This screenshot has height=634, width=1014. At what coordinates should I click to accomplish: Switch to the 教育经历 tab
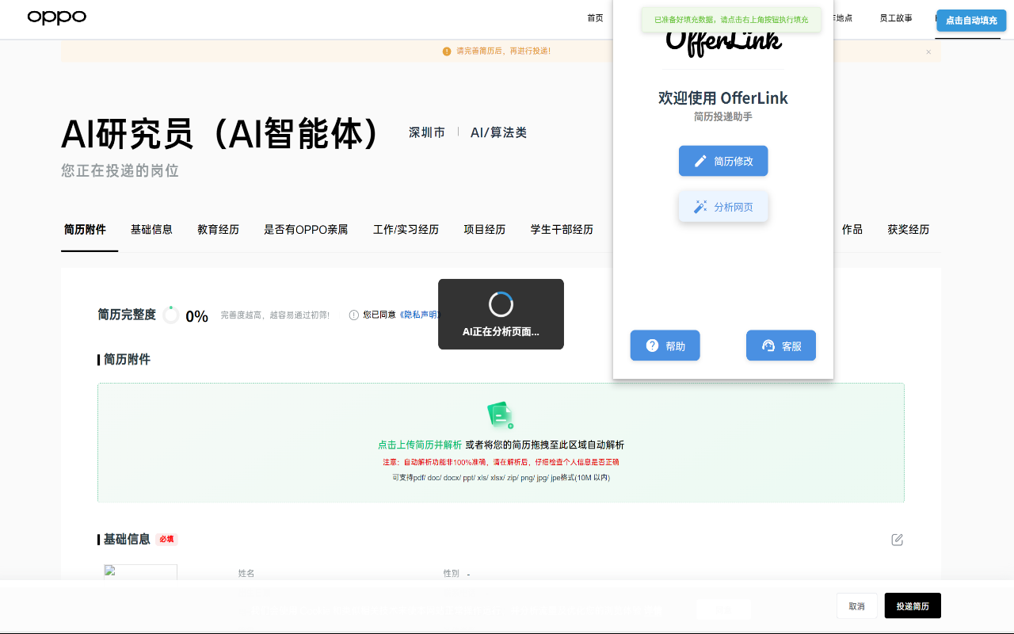tap(218, 230)
